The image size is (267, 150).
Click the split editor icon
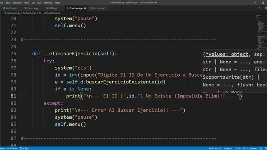[x=266, y=8]
